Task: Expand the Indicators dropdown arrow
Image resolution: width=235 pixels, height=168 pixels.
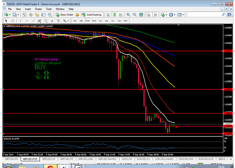Action: coord(166,15)
